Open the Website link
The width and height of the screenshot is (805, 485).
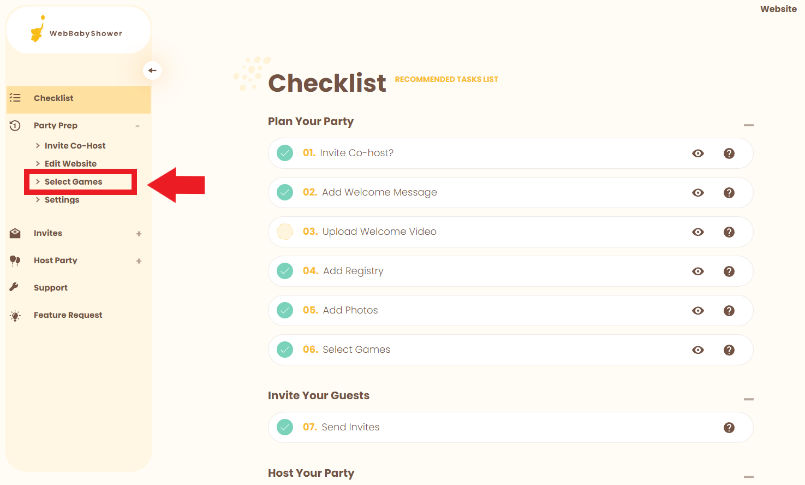(778, 9)
